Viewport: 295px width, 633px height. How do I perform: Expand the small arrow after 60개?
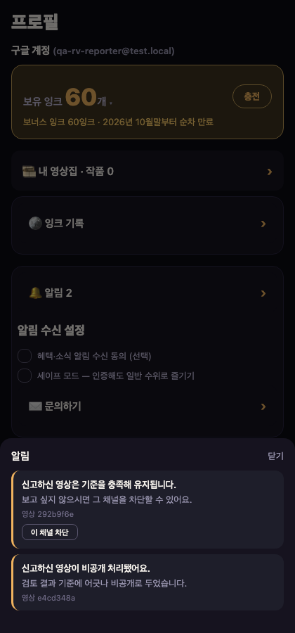coord(111,103)
